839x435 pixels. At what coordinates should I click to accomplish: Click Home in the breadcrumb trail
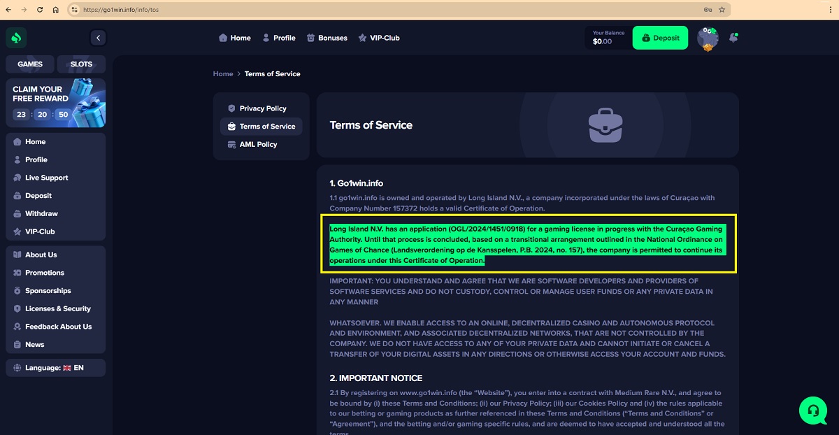click(223, 73)
